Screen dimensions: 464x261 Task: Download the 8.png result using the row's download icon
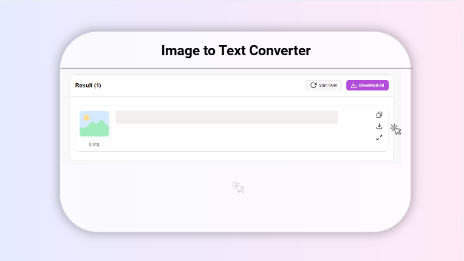[x=379, y=126]
